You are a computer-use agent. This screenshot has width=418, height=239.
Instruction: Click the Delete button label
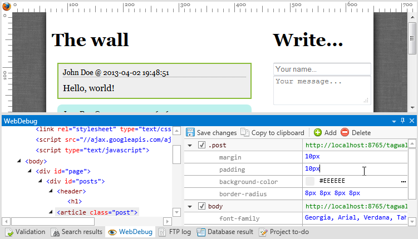361,132
